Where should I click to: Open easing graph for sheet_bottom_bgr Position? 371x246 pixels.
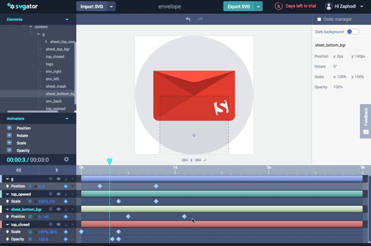[x=30, y=217]
